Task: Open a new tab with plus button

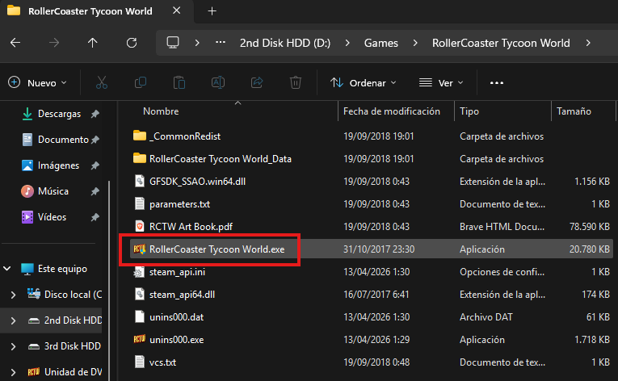Action: (212, 11)
